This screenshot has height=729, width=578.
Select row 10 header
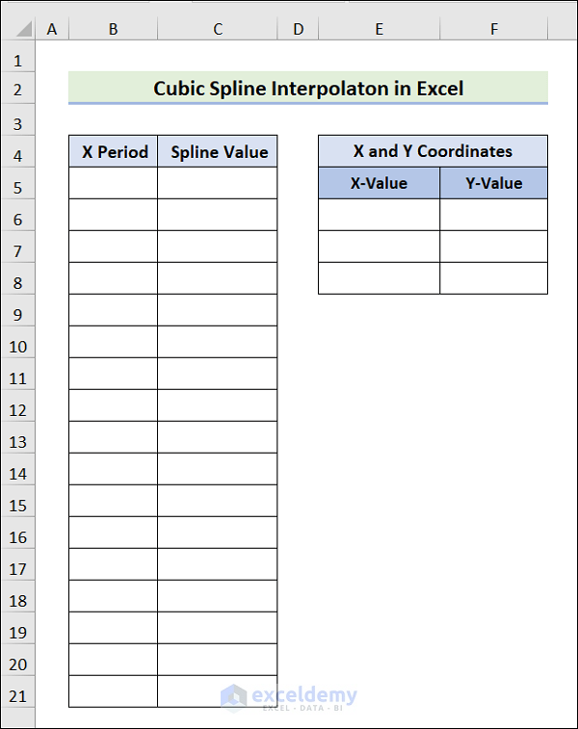(x=17, y=346)
